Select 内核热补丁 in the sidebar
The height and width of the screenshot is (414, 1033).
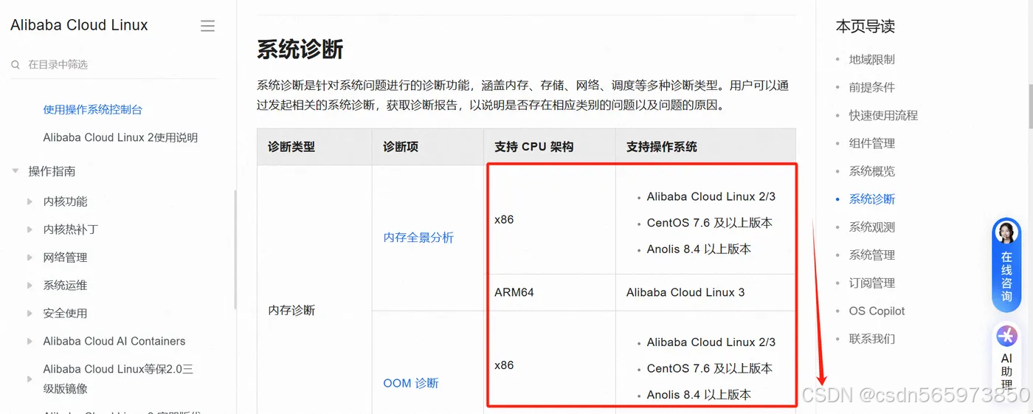pyautogui.click(x=70, y=230)
